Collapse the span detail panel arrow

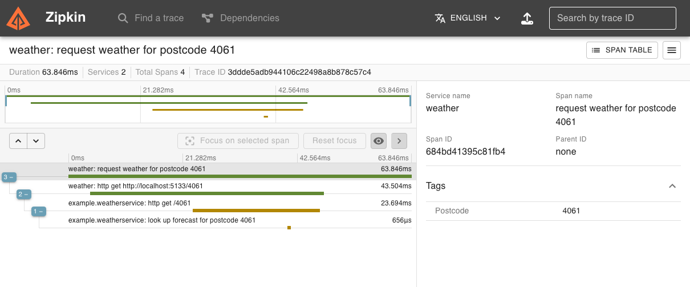[x=399, y=140]
